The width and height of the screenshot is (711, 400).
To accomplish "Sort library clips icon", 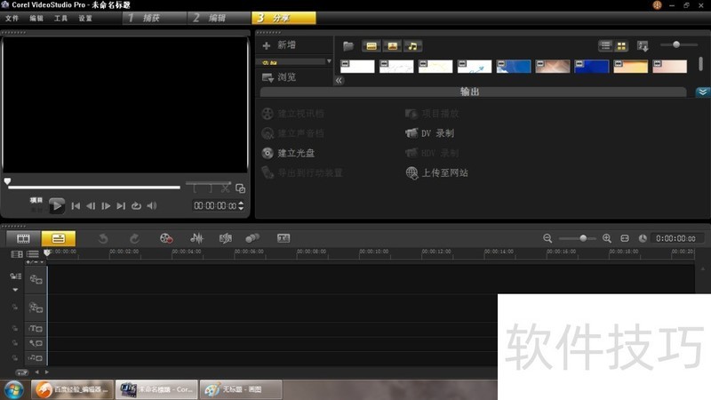I will [643, 45].
